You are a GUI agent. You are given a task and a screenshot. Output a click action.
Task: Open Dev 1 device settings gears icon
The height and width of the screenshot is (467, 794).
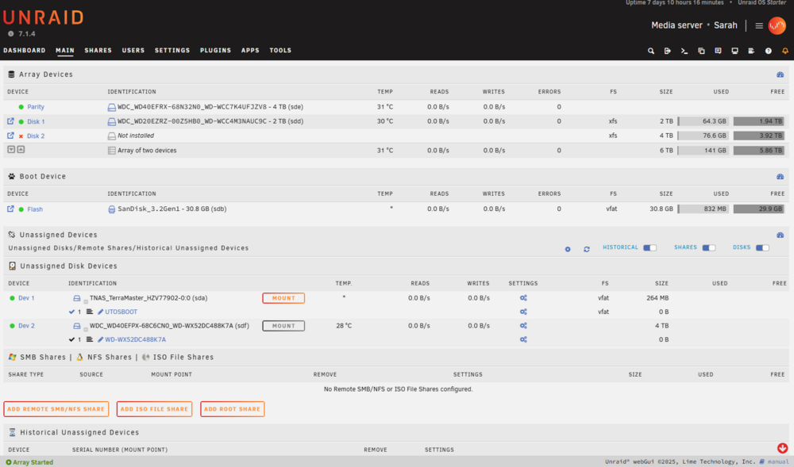pos(523,298)
